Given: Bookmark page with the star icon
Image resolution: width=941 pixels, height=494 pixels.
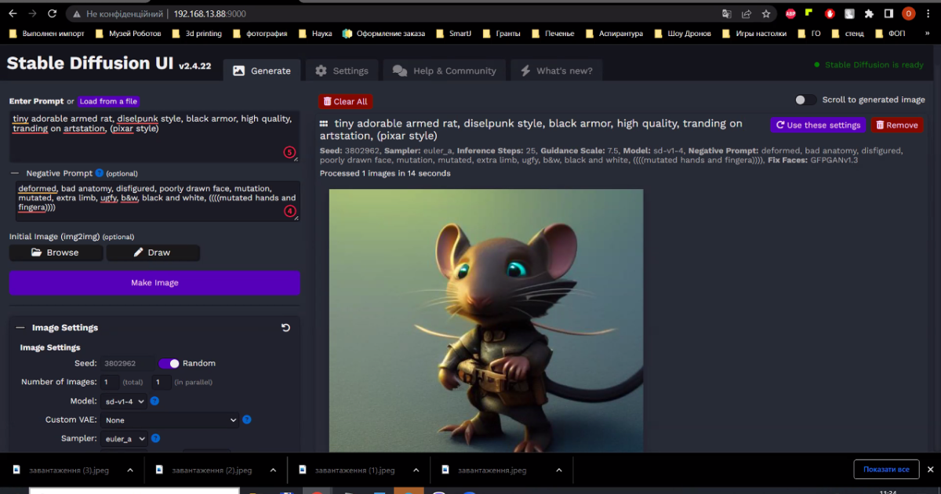Looking at the screenshot, I should [766, 13].
